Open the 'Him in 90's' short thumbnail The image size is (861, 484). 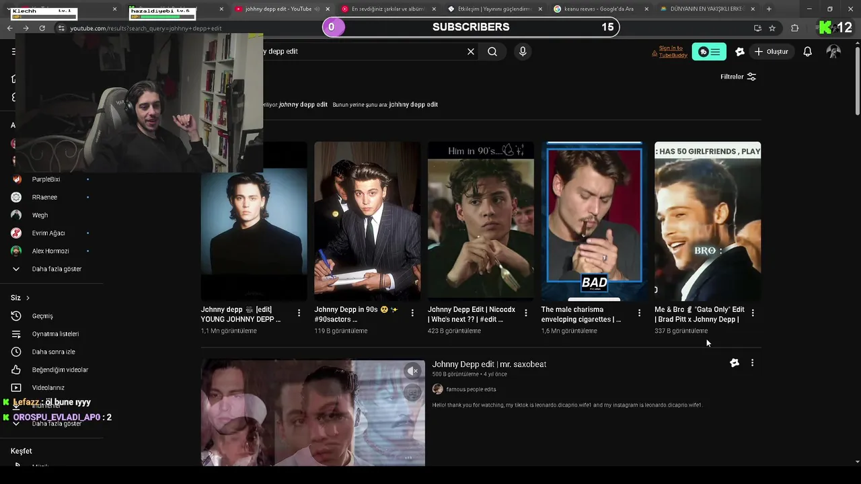pos(481,220)
